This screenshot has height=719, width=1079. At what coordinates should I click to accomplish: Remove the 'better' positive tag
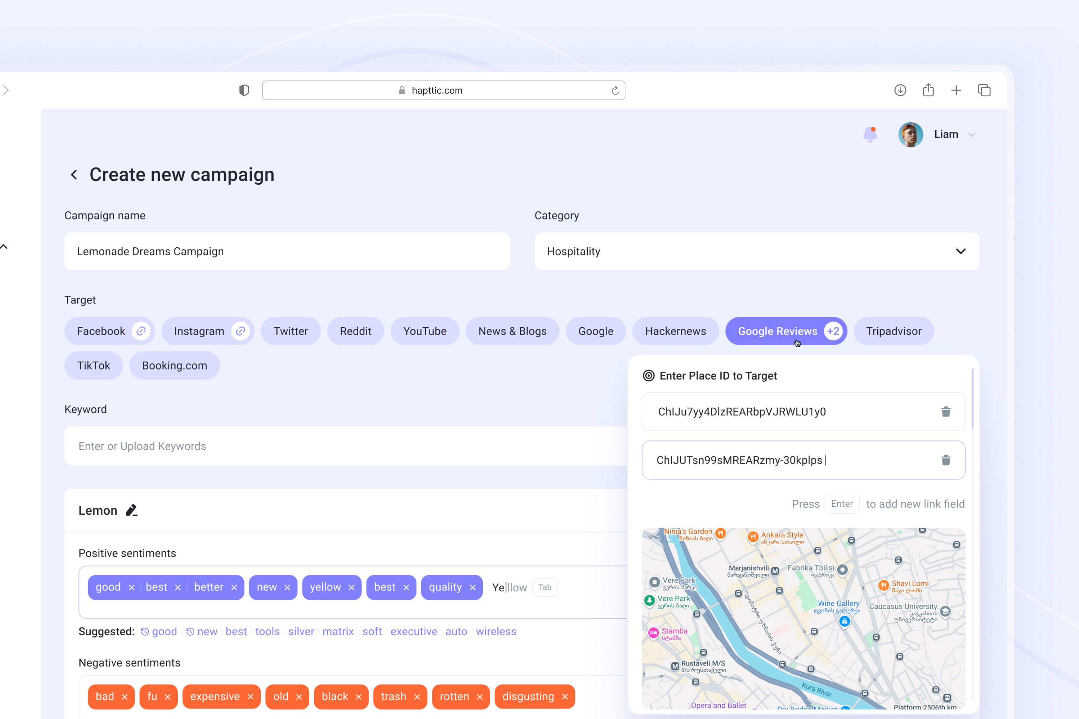point(234,587)
